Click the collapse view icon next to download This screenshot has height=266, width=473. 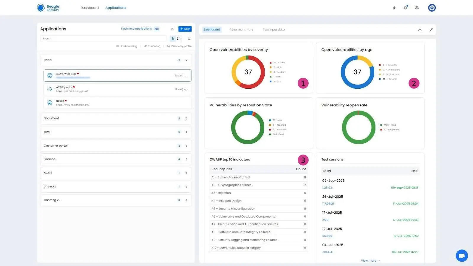click(x=431, y=30)
